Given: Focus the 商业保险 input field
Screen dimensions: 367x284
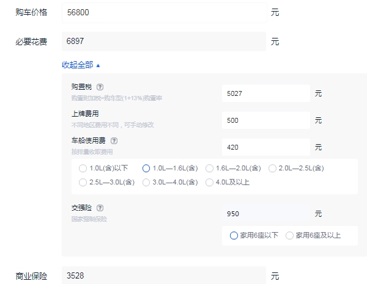Looking at the screenshot, I should coord(164,275).
